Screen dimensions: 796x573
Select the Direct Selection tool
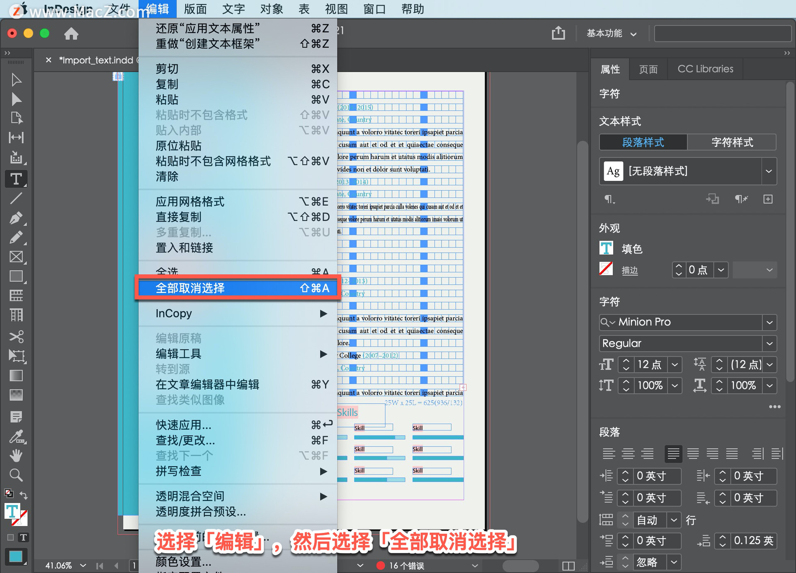tap(16, 99)
